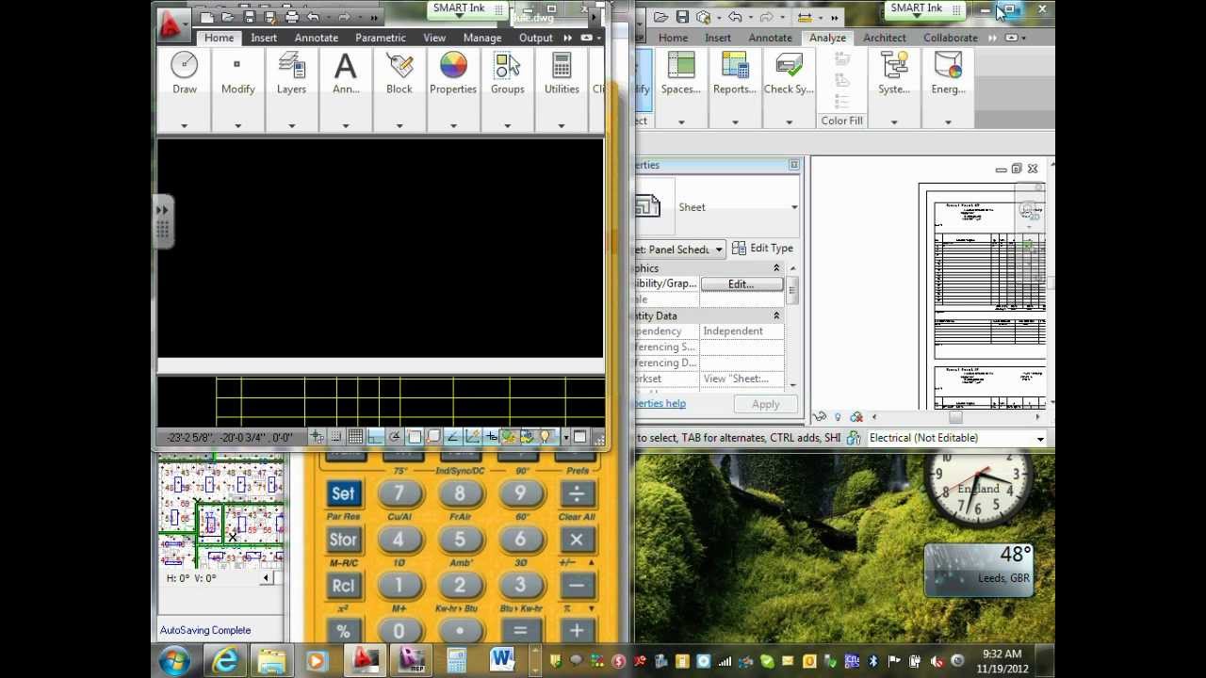
Task: Switch to Architect tab in Revit ribbon
Action: pos(885,38)
